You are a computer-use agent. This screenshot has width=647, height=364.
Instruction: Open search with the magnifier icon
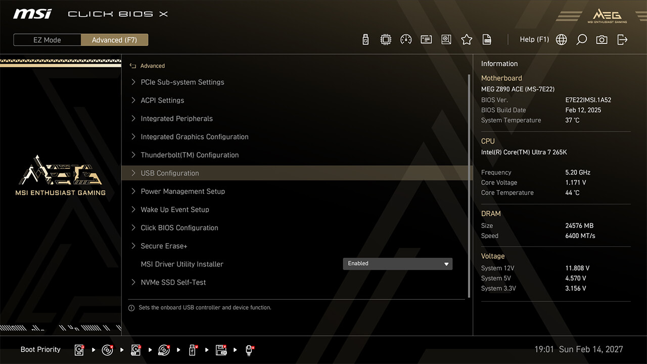(581, 39)
